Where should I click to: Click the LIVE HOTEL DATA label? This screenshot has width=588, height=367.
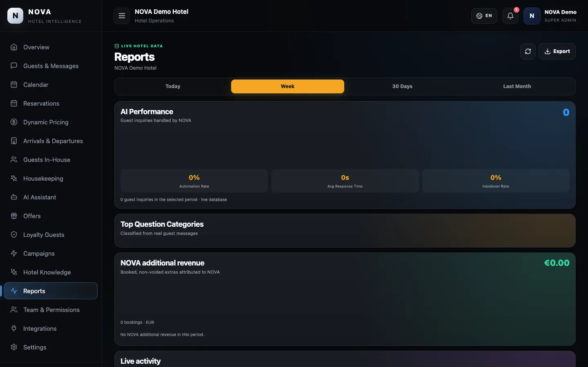[x=142, y=46]
